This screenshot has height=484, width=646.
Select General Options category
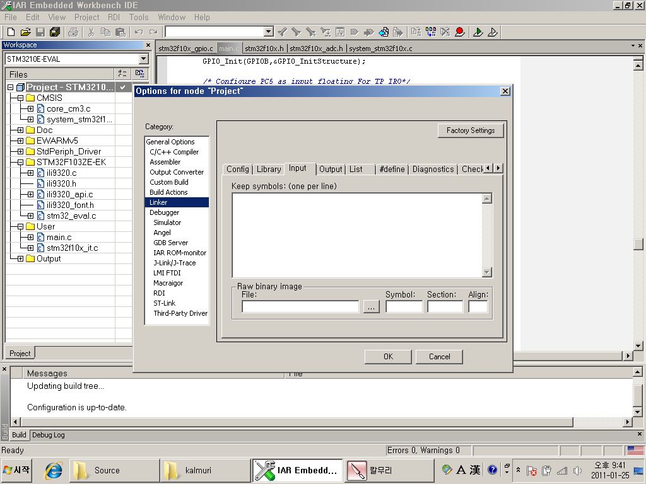170,142
